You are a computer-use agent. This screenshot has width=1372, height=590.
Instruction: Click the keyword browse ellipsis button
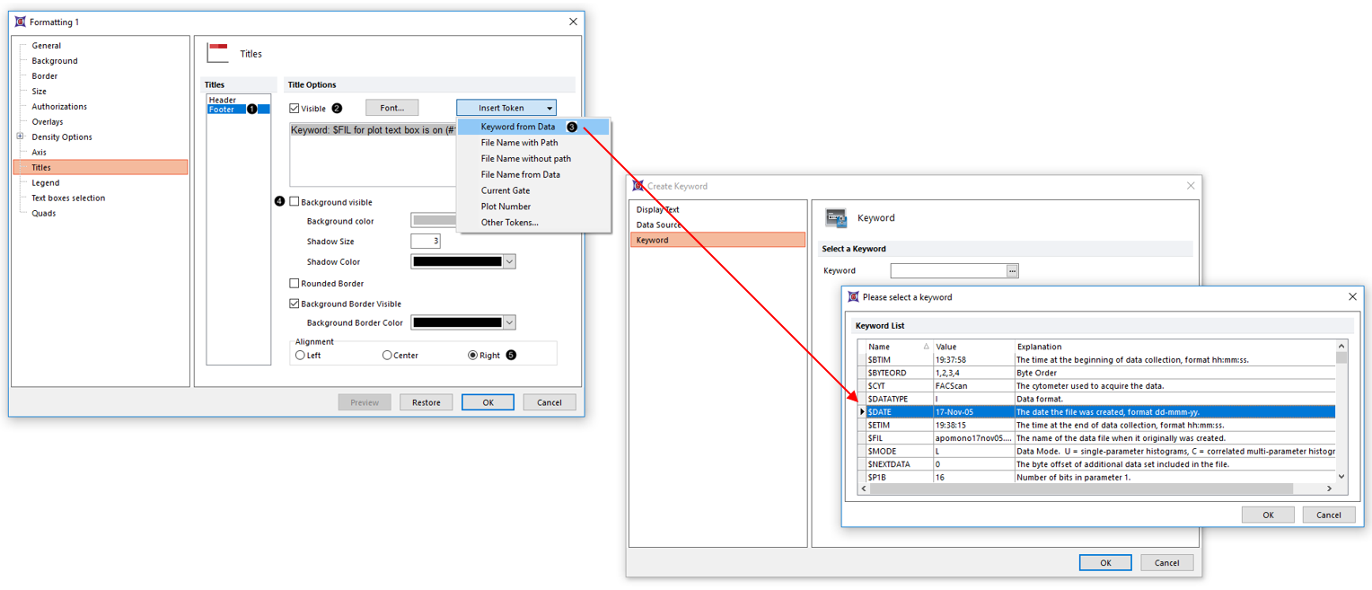click(x=1013, y=270)
